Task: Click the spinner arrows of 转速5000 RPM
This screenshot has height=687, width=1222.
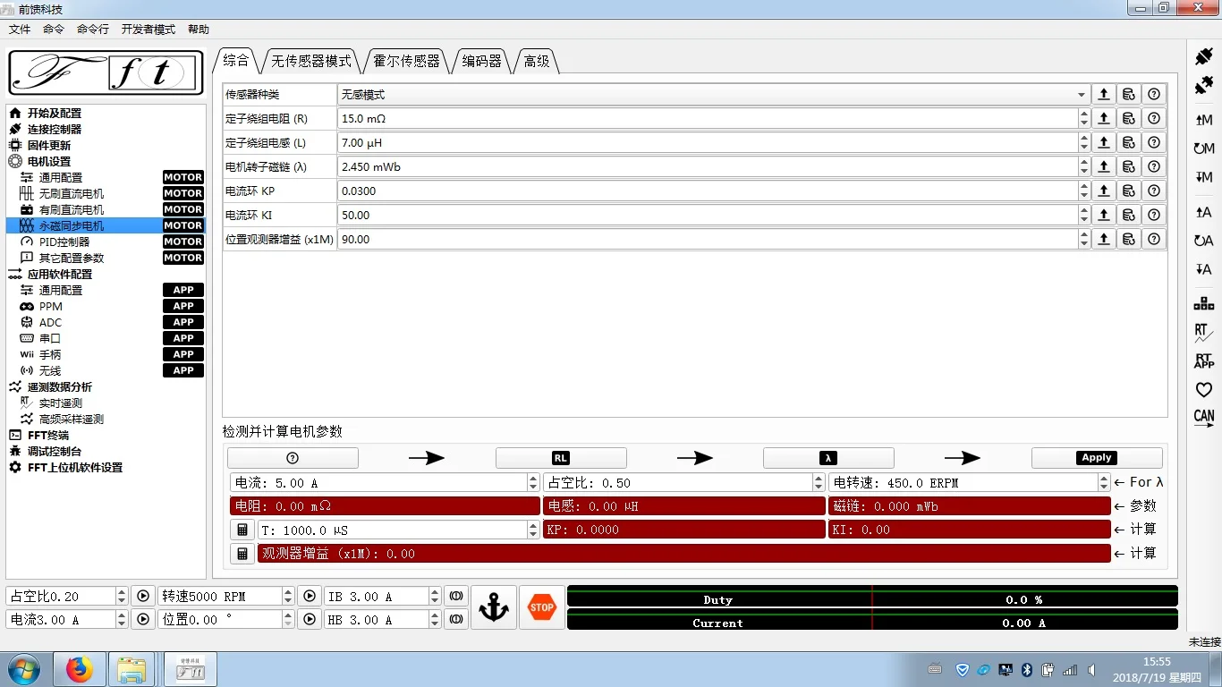Action: (288, 596)
